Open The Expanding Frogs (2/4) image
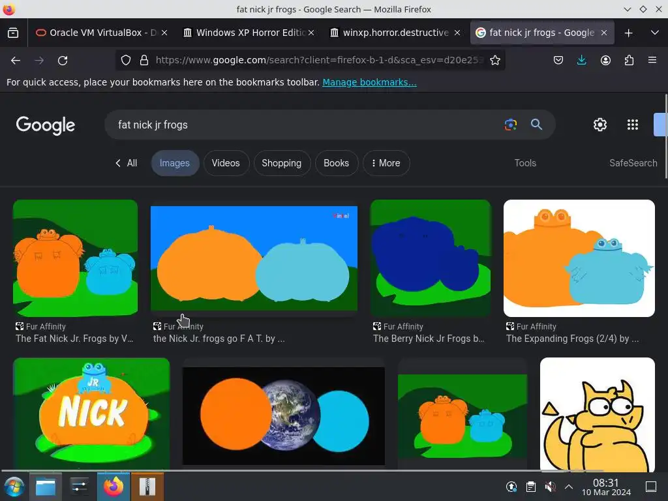 click(x=579, y=258)
